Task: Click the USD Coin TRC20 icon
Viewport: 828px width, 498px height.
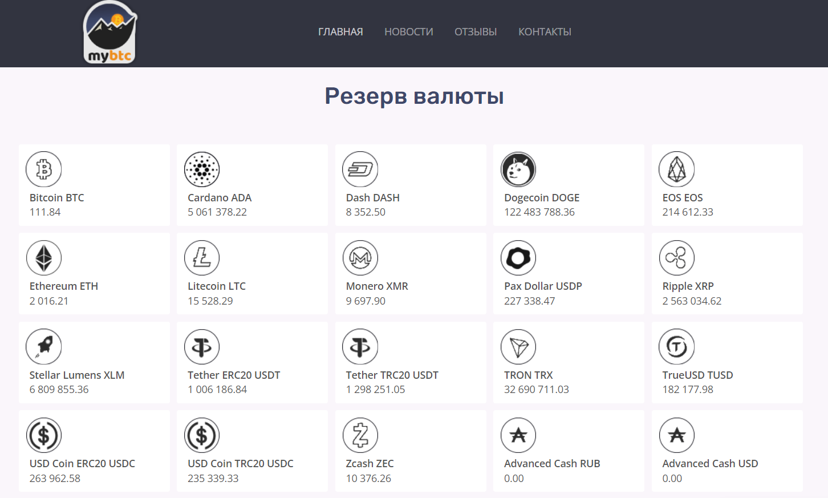Action: point(202,435)
